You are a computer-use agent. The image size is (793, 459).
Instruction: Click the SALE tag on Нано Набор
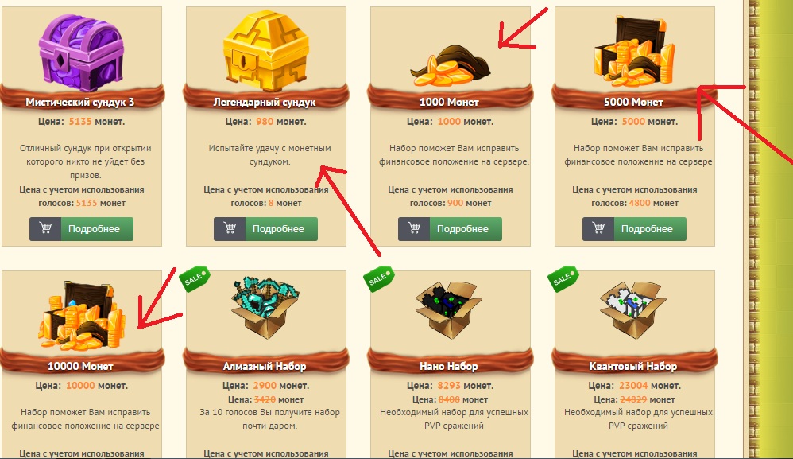(379, 278)
